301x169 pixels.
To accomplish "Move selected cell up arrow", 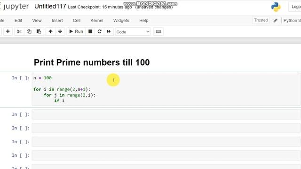I will tap(50, 31).
